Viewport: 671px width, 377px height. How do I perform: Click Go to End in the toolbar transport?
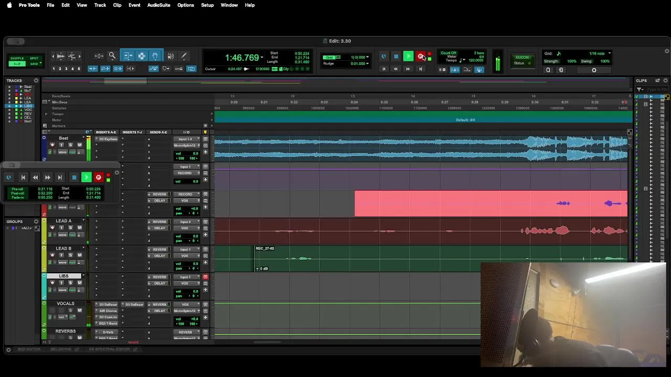click(420, 69)
